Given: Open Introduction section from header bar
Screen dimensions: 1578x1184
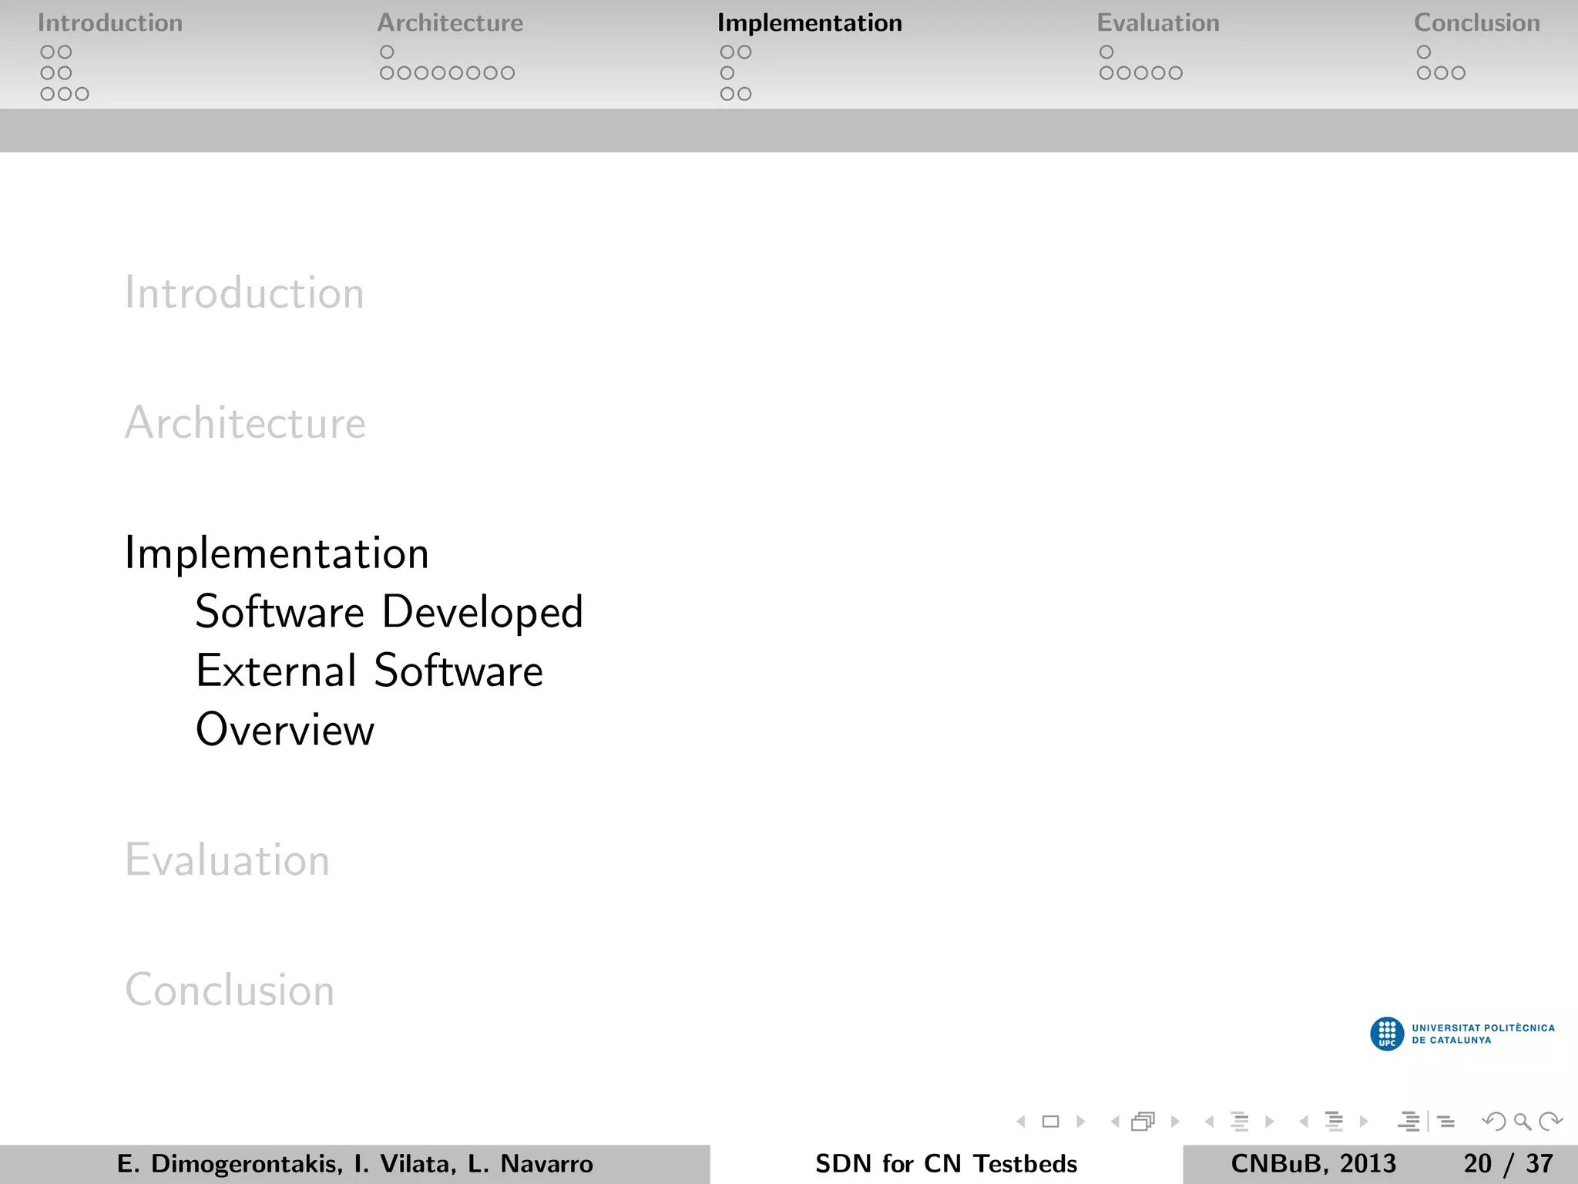Looking at the screenshot, I should [x=110, y=23].
